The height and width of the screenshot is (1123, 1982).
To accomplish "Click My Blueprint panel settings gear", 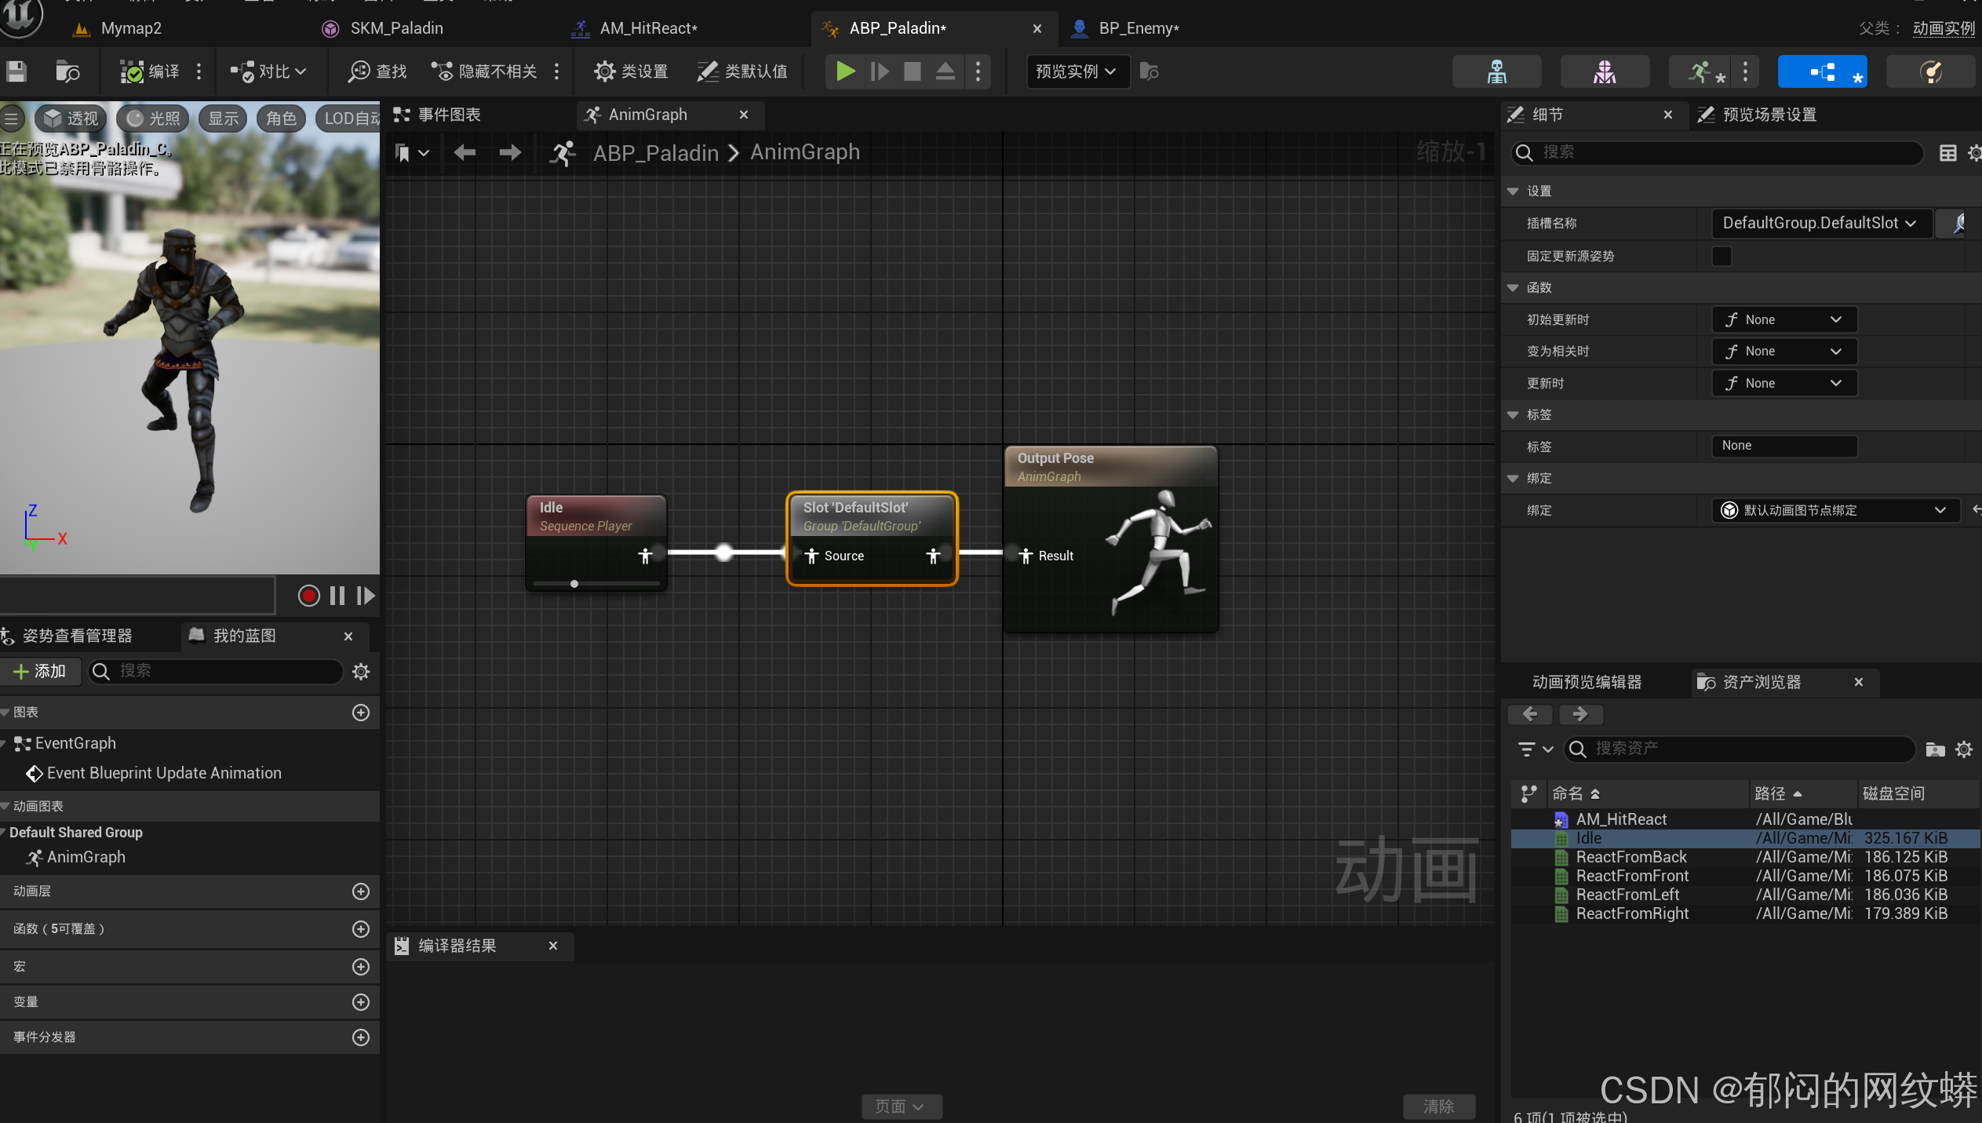I will 361,672.
